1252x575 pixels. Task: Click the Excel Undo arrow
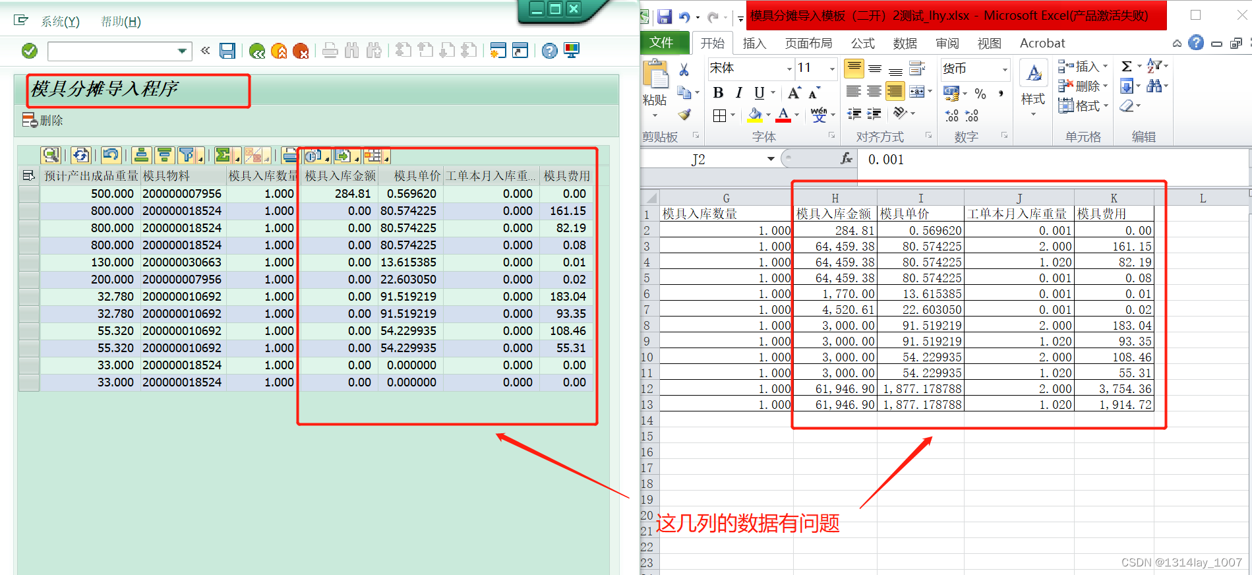coord(684,16)
